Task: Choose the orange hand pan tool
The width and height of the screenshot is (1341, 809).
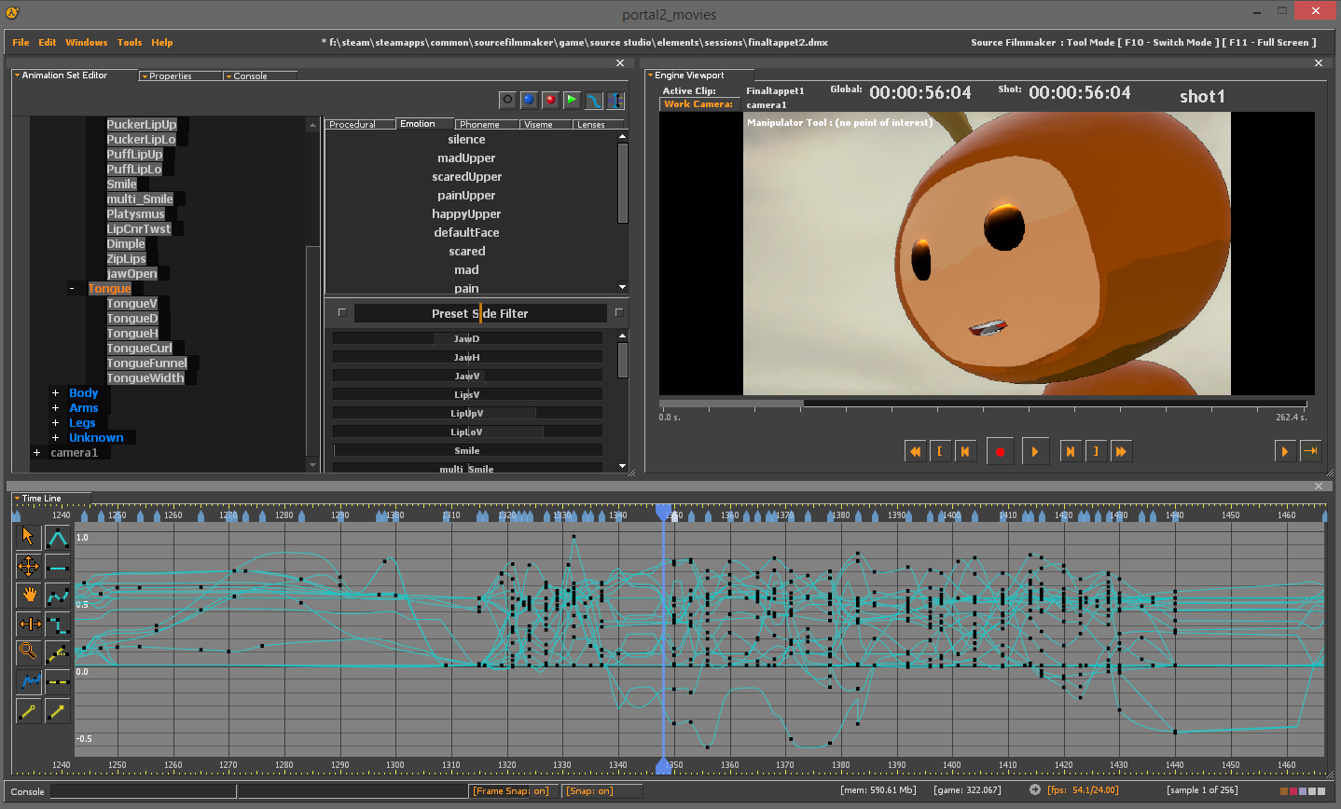Action: tap(28, 595)
